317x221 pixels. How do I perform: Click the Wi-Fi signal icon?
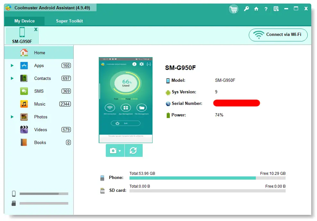259,35
